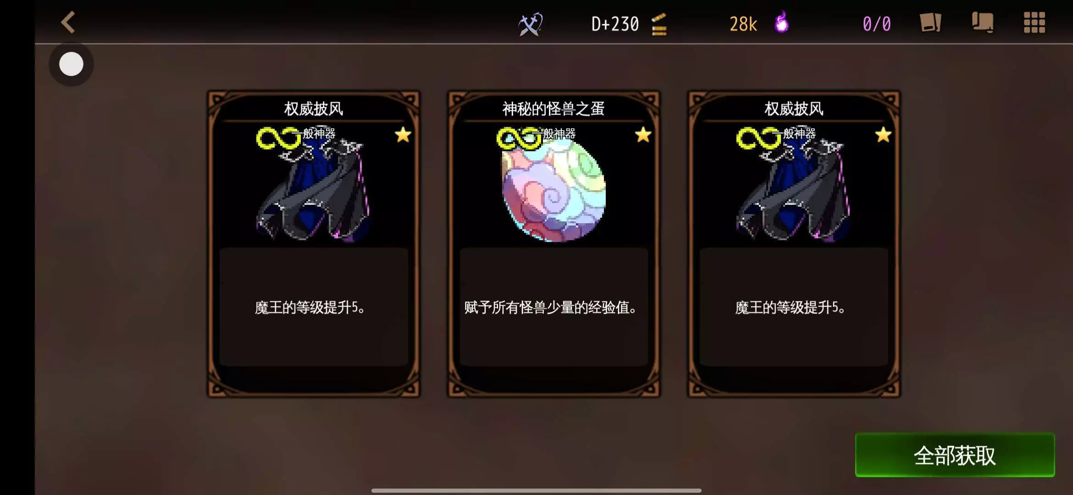The height and width of the screenshot is (495, 1073).
Task: Tap the star on the right cloak card
Action: (x=883, y=135)
